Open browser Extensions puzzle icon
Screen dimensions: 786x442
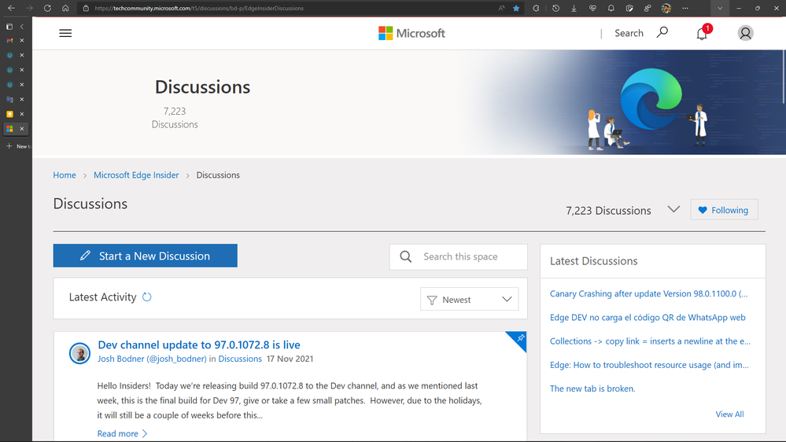coord(536,8)
